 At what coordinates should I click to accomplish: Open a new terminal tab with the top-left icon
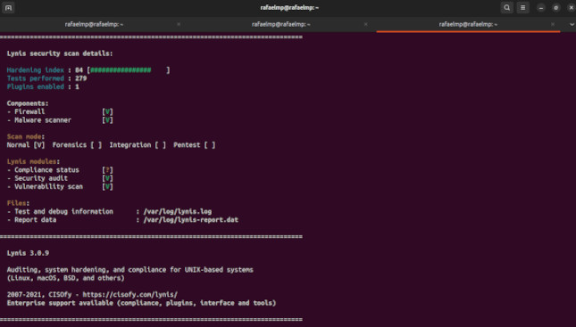(x=8, y=8)
